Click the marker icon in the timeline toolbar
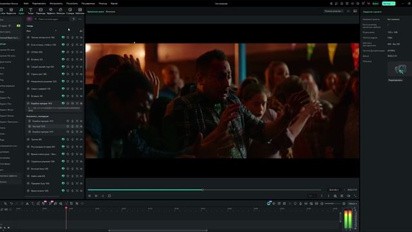The image size is (412, 232). [295, 204]
